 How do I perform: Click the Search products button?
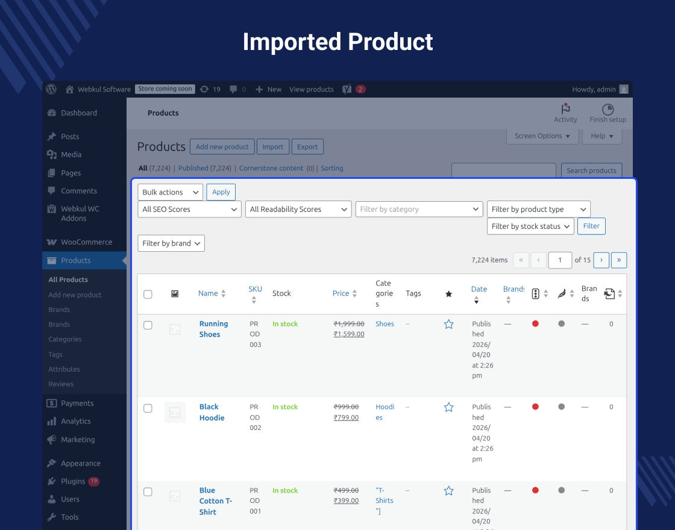click(591, 171)
